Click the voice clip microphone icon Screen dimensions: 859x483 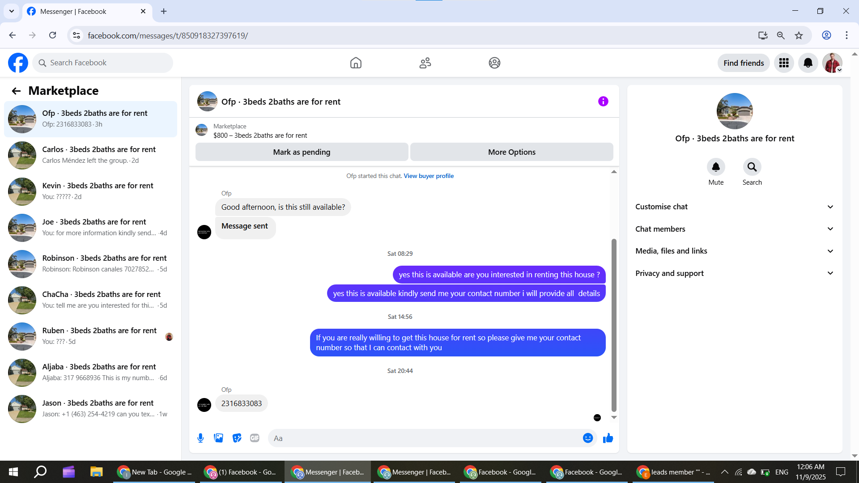point(200,438)
